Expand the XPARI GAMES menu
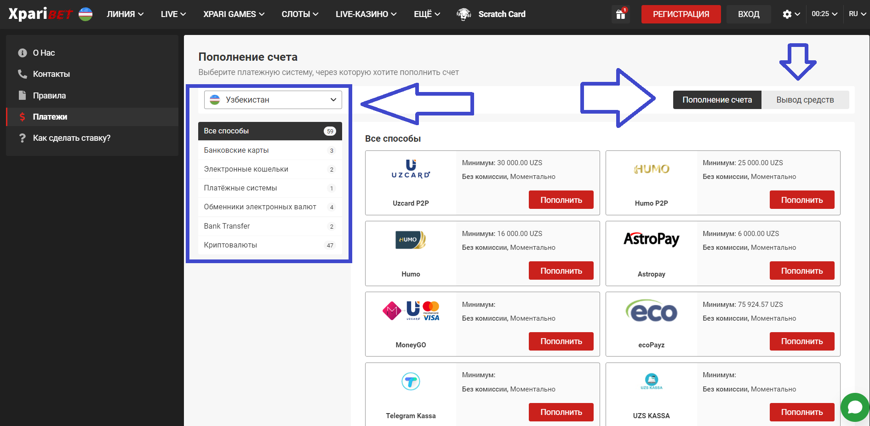870x426 pixels. coord(234,14)
